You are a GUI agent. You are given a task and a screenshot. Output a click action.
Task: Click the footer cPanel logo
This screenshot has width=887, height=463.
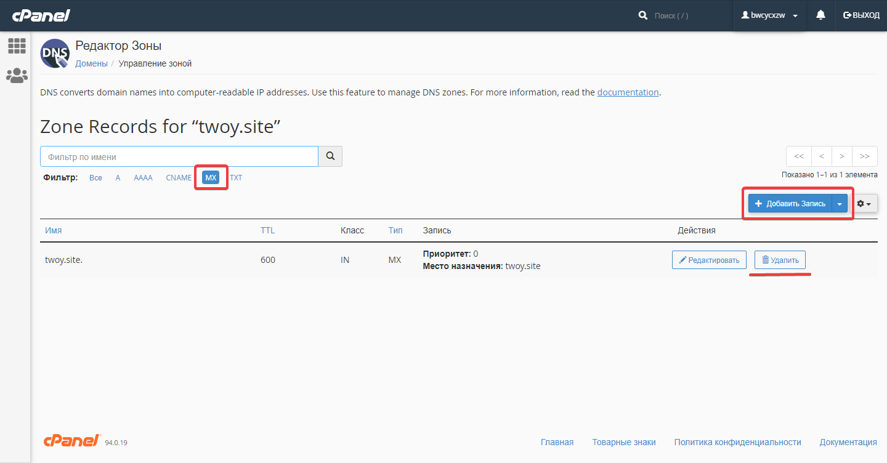72,441
